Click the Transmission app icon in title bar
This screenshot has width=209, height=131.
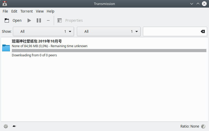[x=5, y=4]
